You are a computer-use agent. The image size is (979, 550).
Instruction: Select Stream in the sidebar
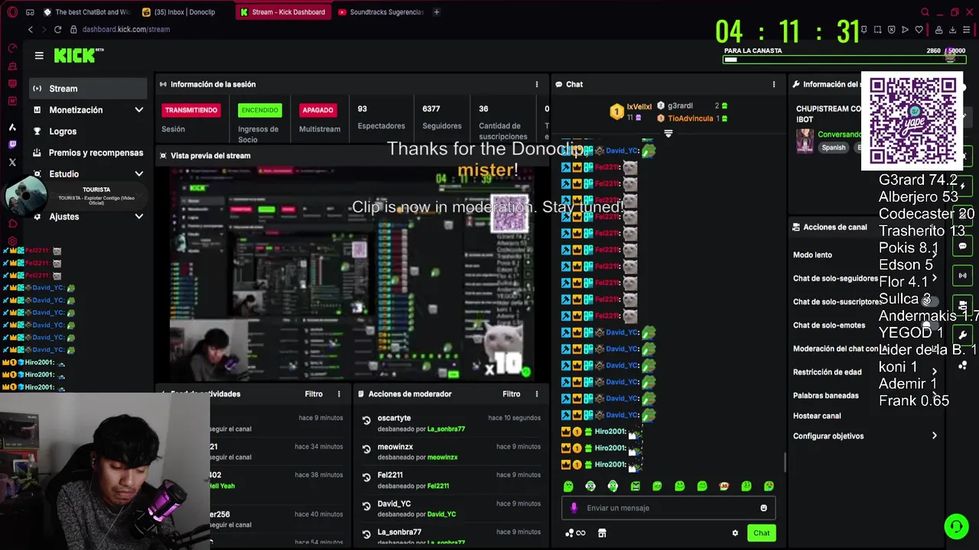[88, 89]
